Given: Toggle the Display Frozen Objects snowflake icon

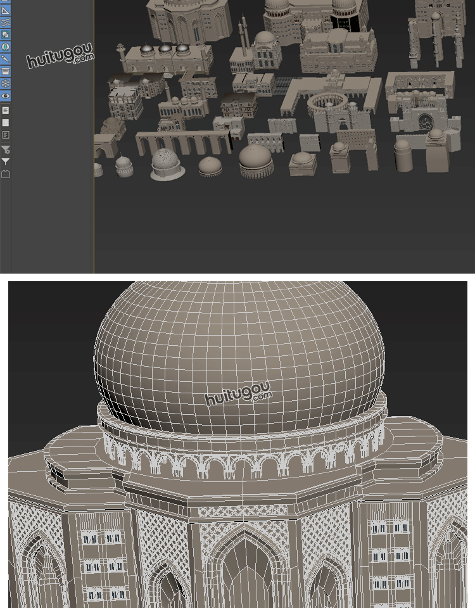Looking at the screenshot, I should click(x=5, y=83).
